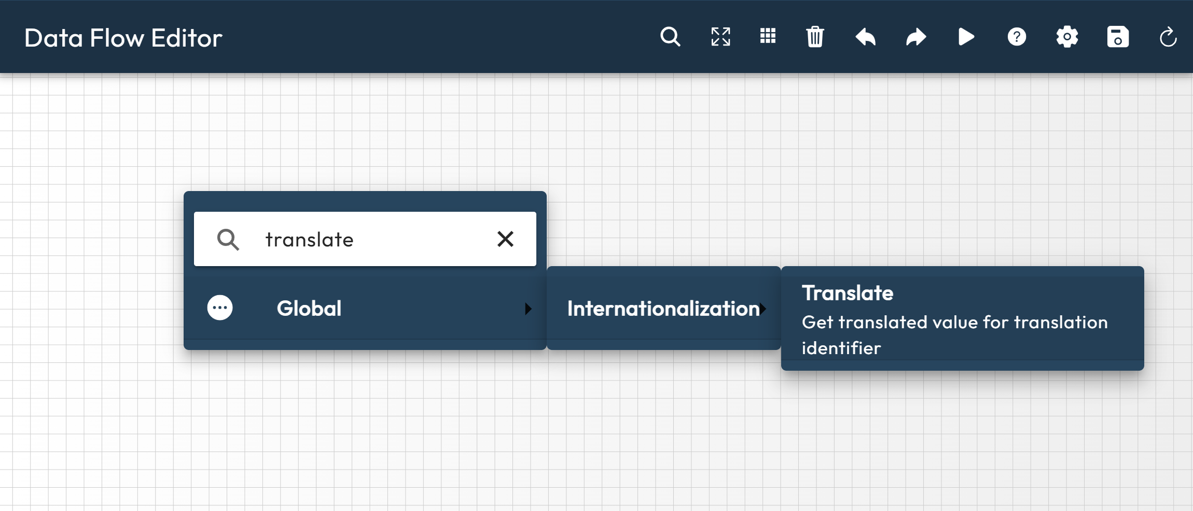Clear the translate search text
The width and height of the screenshot is (1193, 511).
[505, 239]
